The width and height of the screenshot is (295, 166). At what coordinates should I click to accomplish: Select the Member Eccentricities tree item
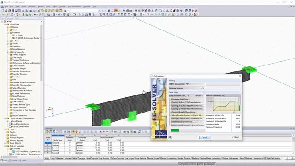22,71
